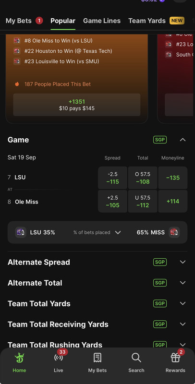Toggle Over 57.5 total selection
The height and width of the screenshot is (384, 195).
[143, 178]
